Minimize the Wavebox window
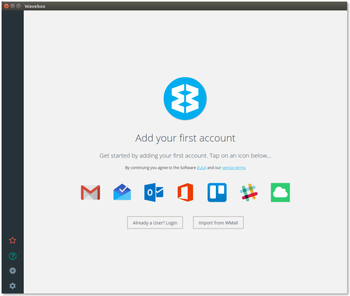Viewport: 350px width, 296px height. pos(13,6)
